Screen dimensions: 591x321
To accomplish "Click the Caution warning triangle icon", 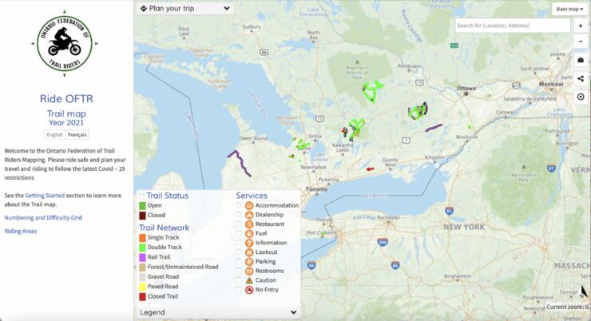I will 249,280.
